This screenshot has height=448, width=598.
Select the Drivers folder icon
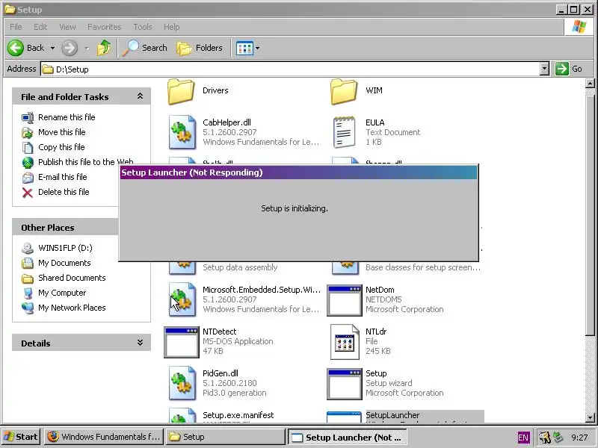click(181, 91)
